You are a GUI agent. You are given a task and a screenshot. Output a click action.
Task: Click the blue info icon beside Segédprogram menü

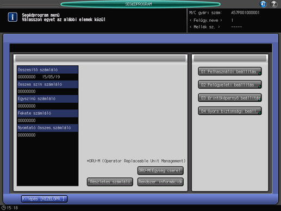click(13, 17)
